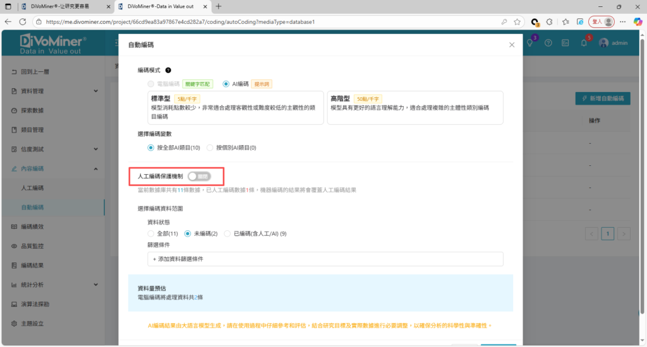Expand the 資料管理 sidebar menu
This screenshot has height=347, width=647.
52,91
